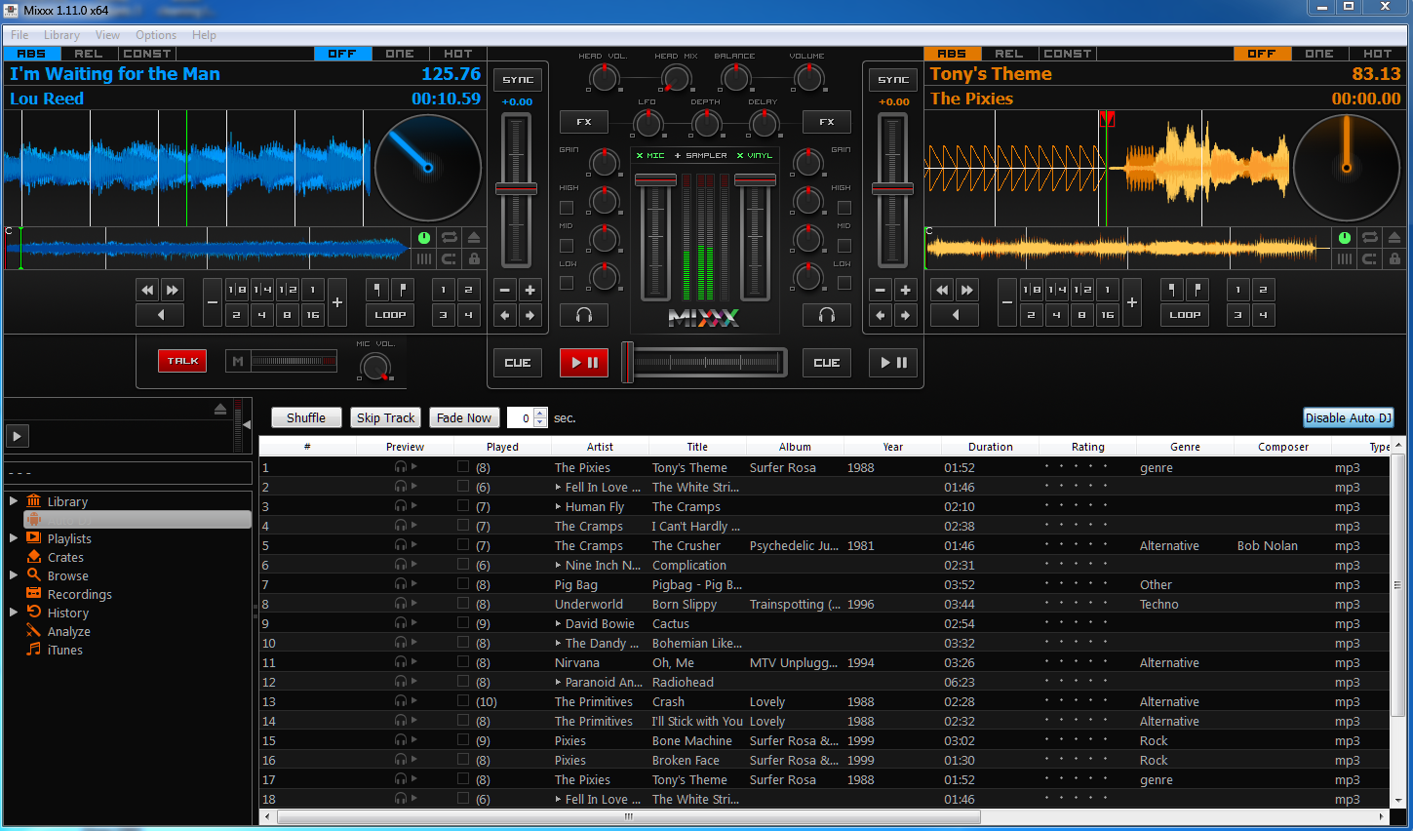Toggle right deck HIGH kill switch
The width and height of the screenshot is (1413, 831).
844,208
